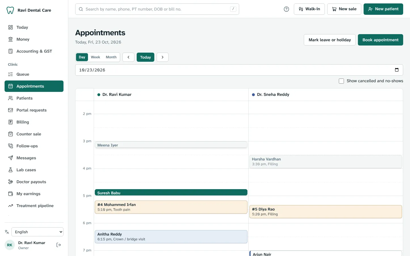Open the English language dropdown

click(x=37, y=232)
